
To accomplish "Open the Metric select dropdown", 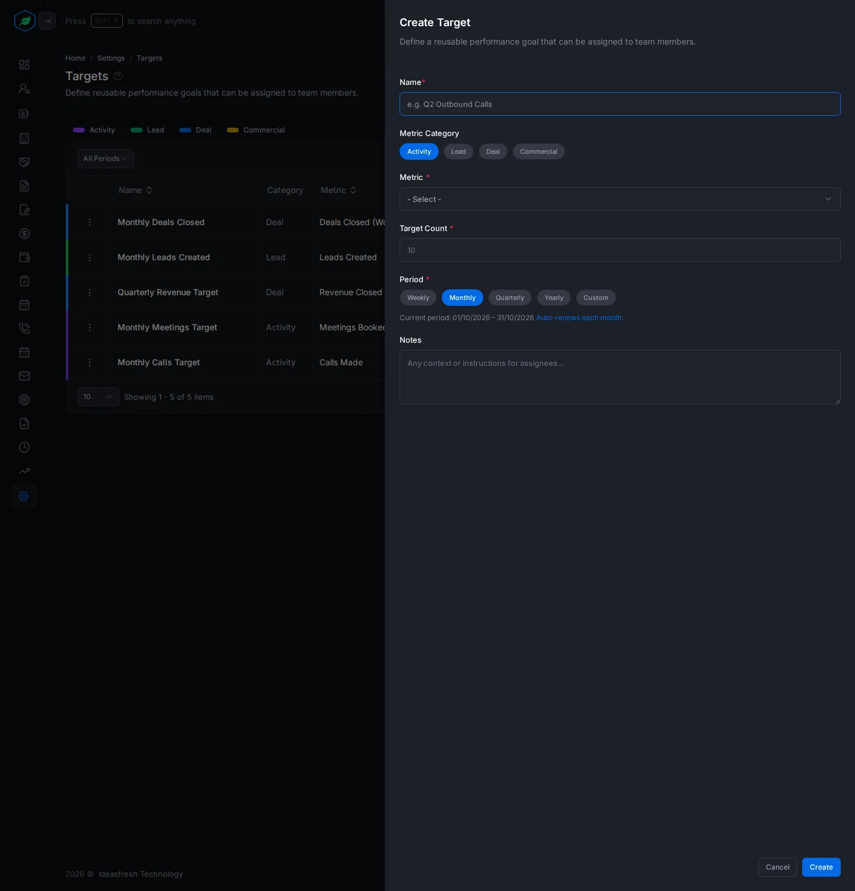I will point(620,199).
